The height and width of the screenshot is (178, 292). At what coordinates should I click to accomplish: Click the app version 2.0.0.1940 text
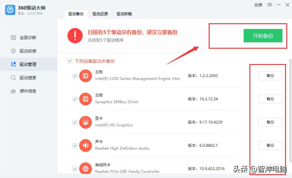pos(30,13)
